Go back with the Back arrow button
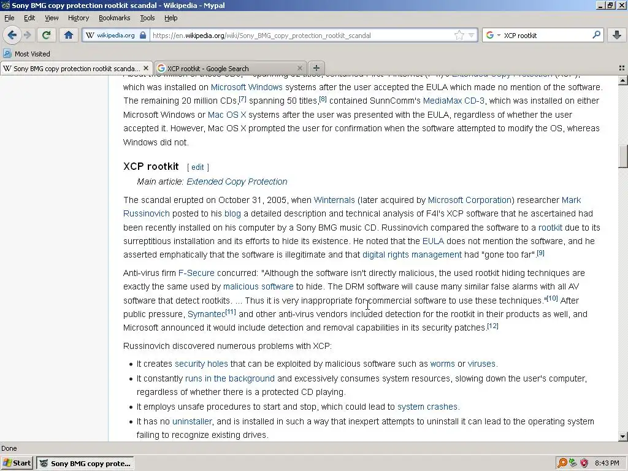628x471 pixels. coord(12,35)
